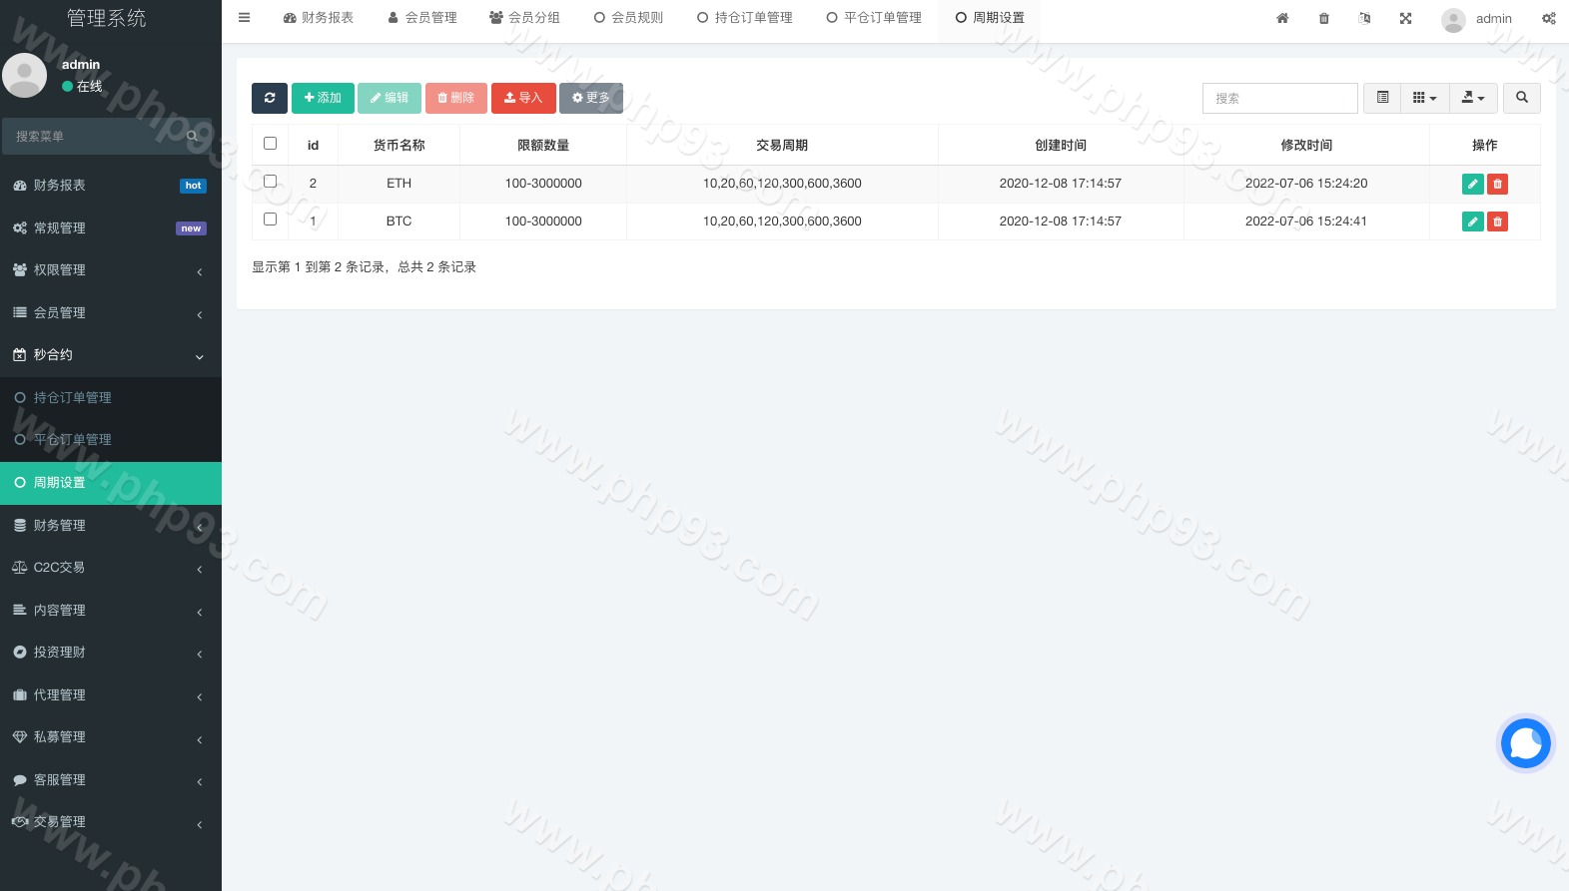The image size is (1569, 891).
Task: Click the refresh table icon button
Action: click(x=270, y=98)
